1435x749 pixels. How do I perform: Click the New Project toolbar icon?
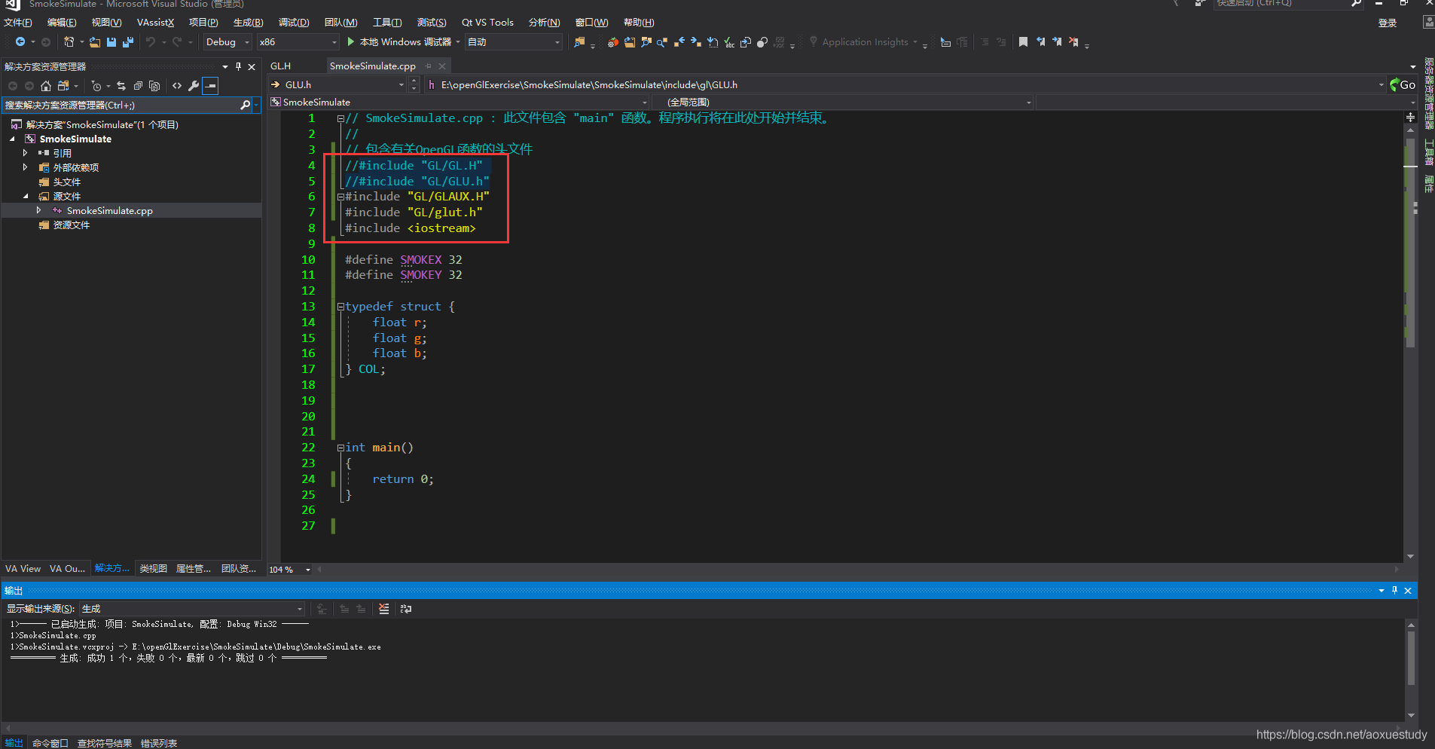pyautogui.click(x=69, y=42)
